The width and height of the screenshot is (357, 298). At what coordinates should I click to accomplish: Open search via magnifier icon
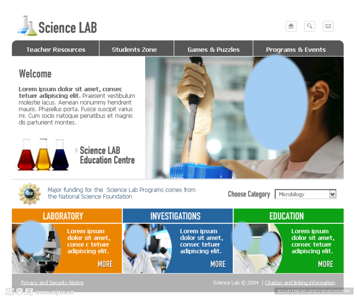click(310, 26)
